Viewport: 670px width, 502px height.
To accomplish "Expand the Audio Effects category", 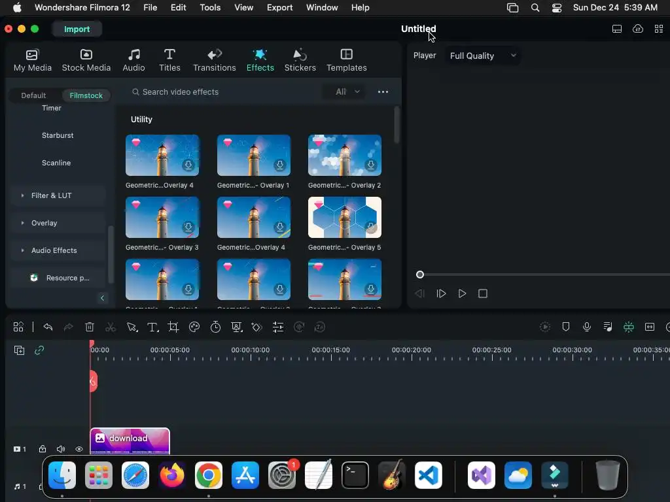I will coord(58,250).
